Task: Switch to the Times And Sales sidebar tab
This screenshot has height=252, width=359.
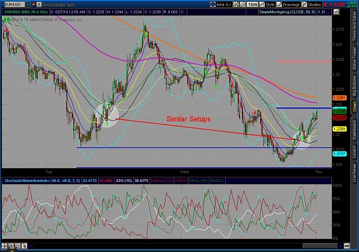Action: tap(354, 26)
